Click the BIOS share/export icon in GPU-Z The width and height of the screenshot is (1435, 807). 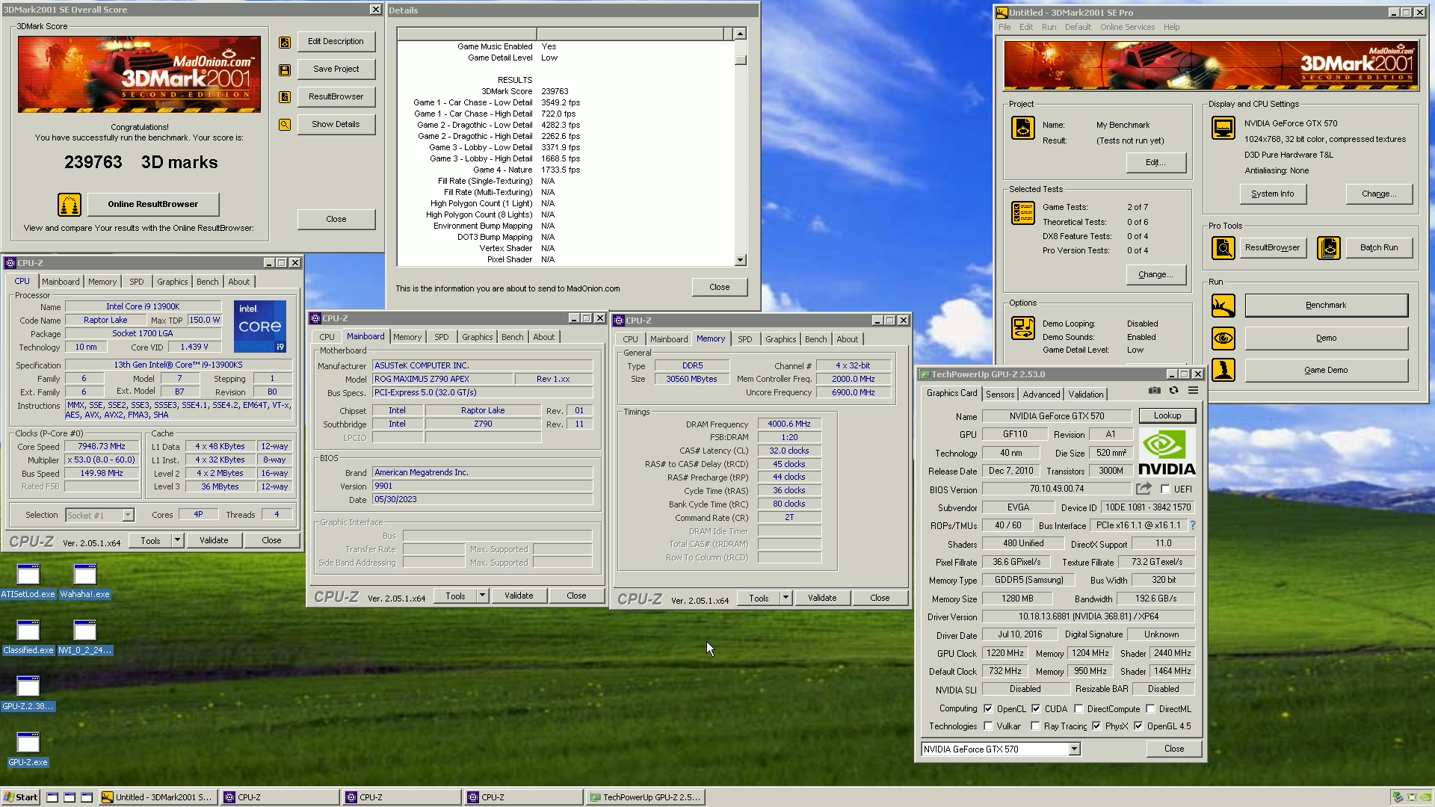(x=1144, y=489)
